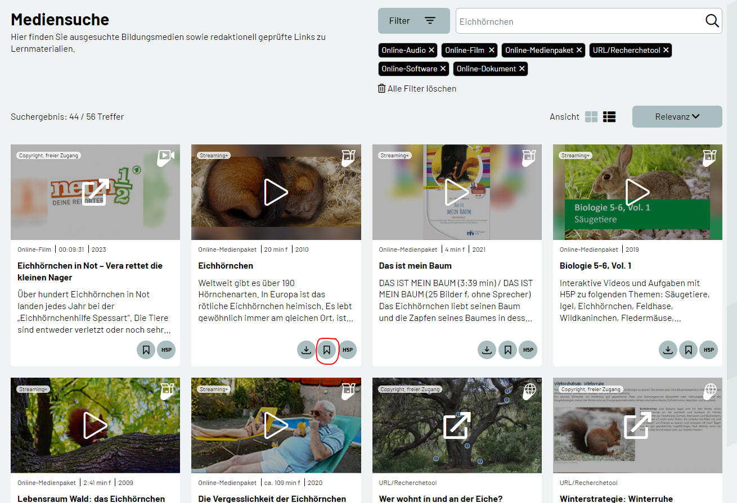The height and width of the screenshot is (503, 737).
Task: Remove the URL/Recherchetool filter tag
Action: tap(666, 50)
